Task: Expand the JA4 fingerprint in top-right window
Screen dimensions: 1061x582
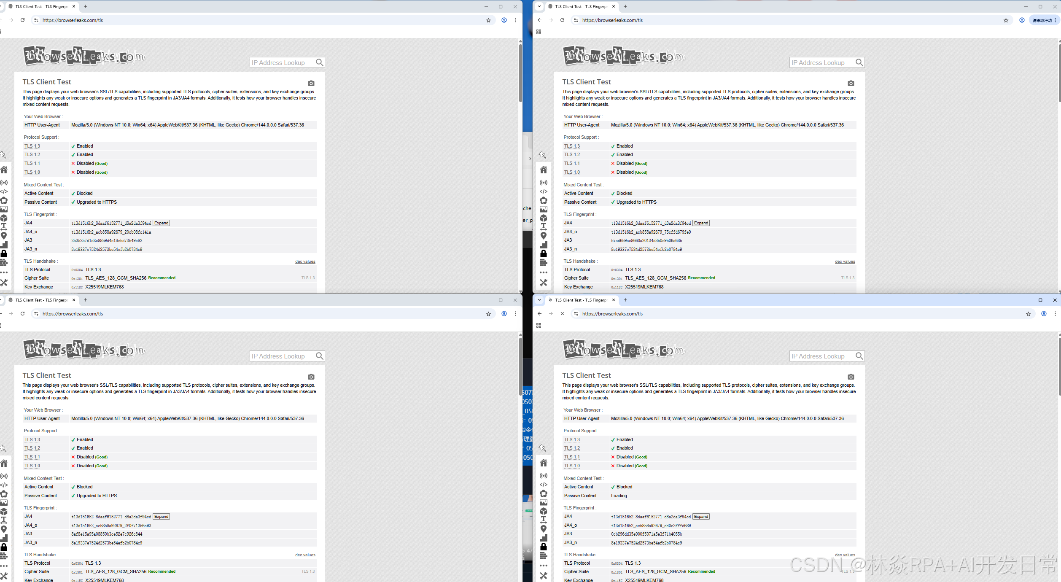Action: (701, 223)
